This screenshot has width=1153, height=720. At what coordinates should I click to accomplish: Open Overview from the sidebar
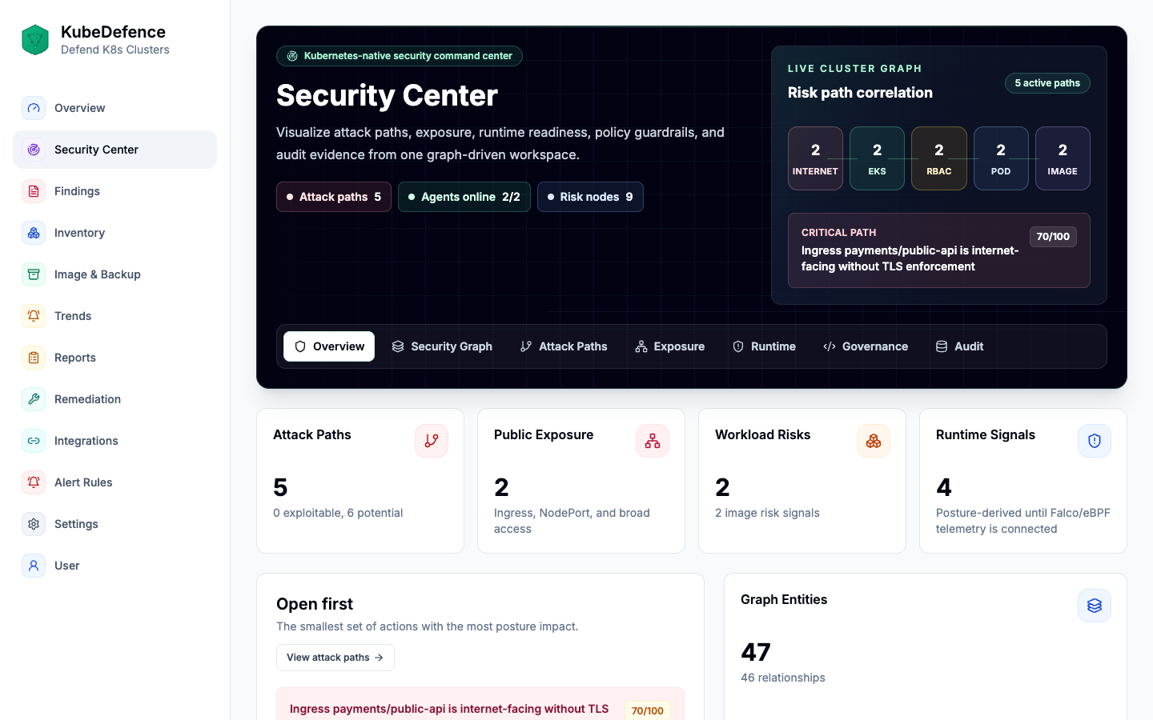(114, 108)
